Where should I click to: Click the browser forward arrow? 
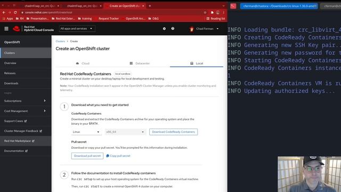pyautogui.click(x=10, y=12)
